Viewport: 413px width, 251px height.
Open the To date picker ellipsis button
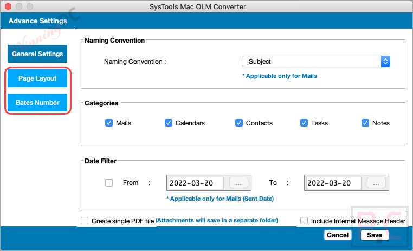tap(376, 183)
